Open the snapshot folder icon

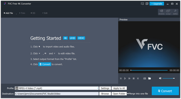point(149,78)
